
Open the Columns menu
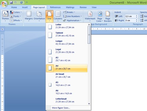coord(58,16)
